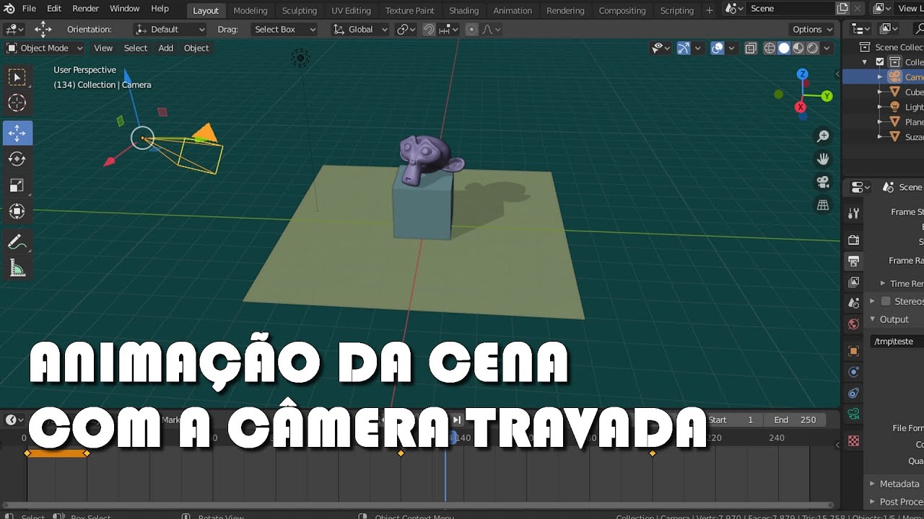
Task: Open the Physics properties tab
Action: pyautogui.click(x=854, y=372)
